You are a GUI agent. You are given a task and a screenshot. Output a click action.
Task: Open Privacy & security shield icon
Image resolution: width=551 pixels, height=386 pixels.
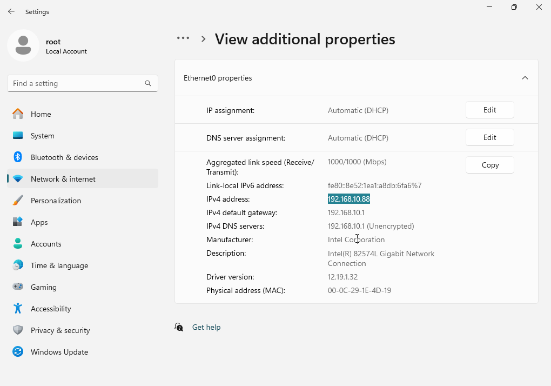[18, 330]
